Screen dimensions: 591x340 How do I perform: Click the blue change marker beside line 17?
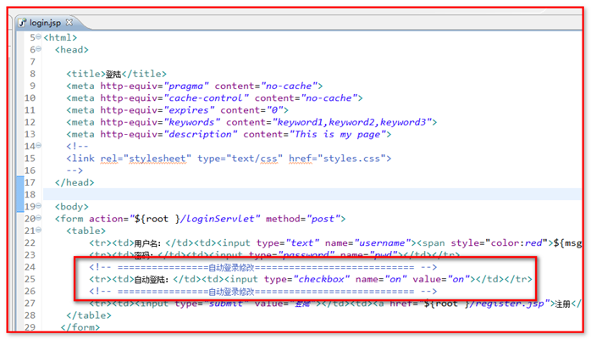tap(20, 194)
